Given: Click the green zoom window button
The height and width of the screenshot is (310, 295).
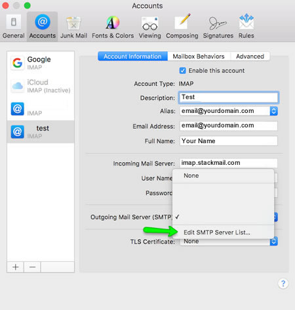Looking at the screenshot, I should [28, 5].
